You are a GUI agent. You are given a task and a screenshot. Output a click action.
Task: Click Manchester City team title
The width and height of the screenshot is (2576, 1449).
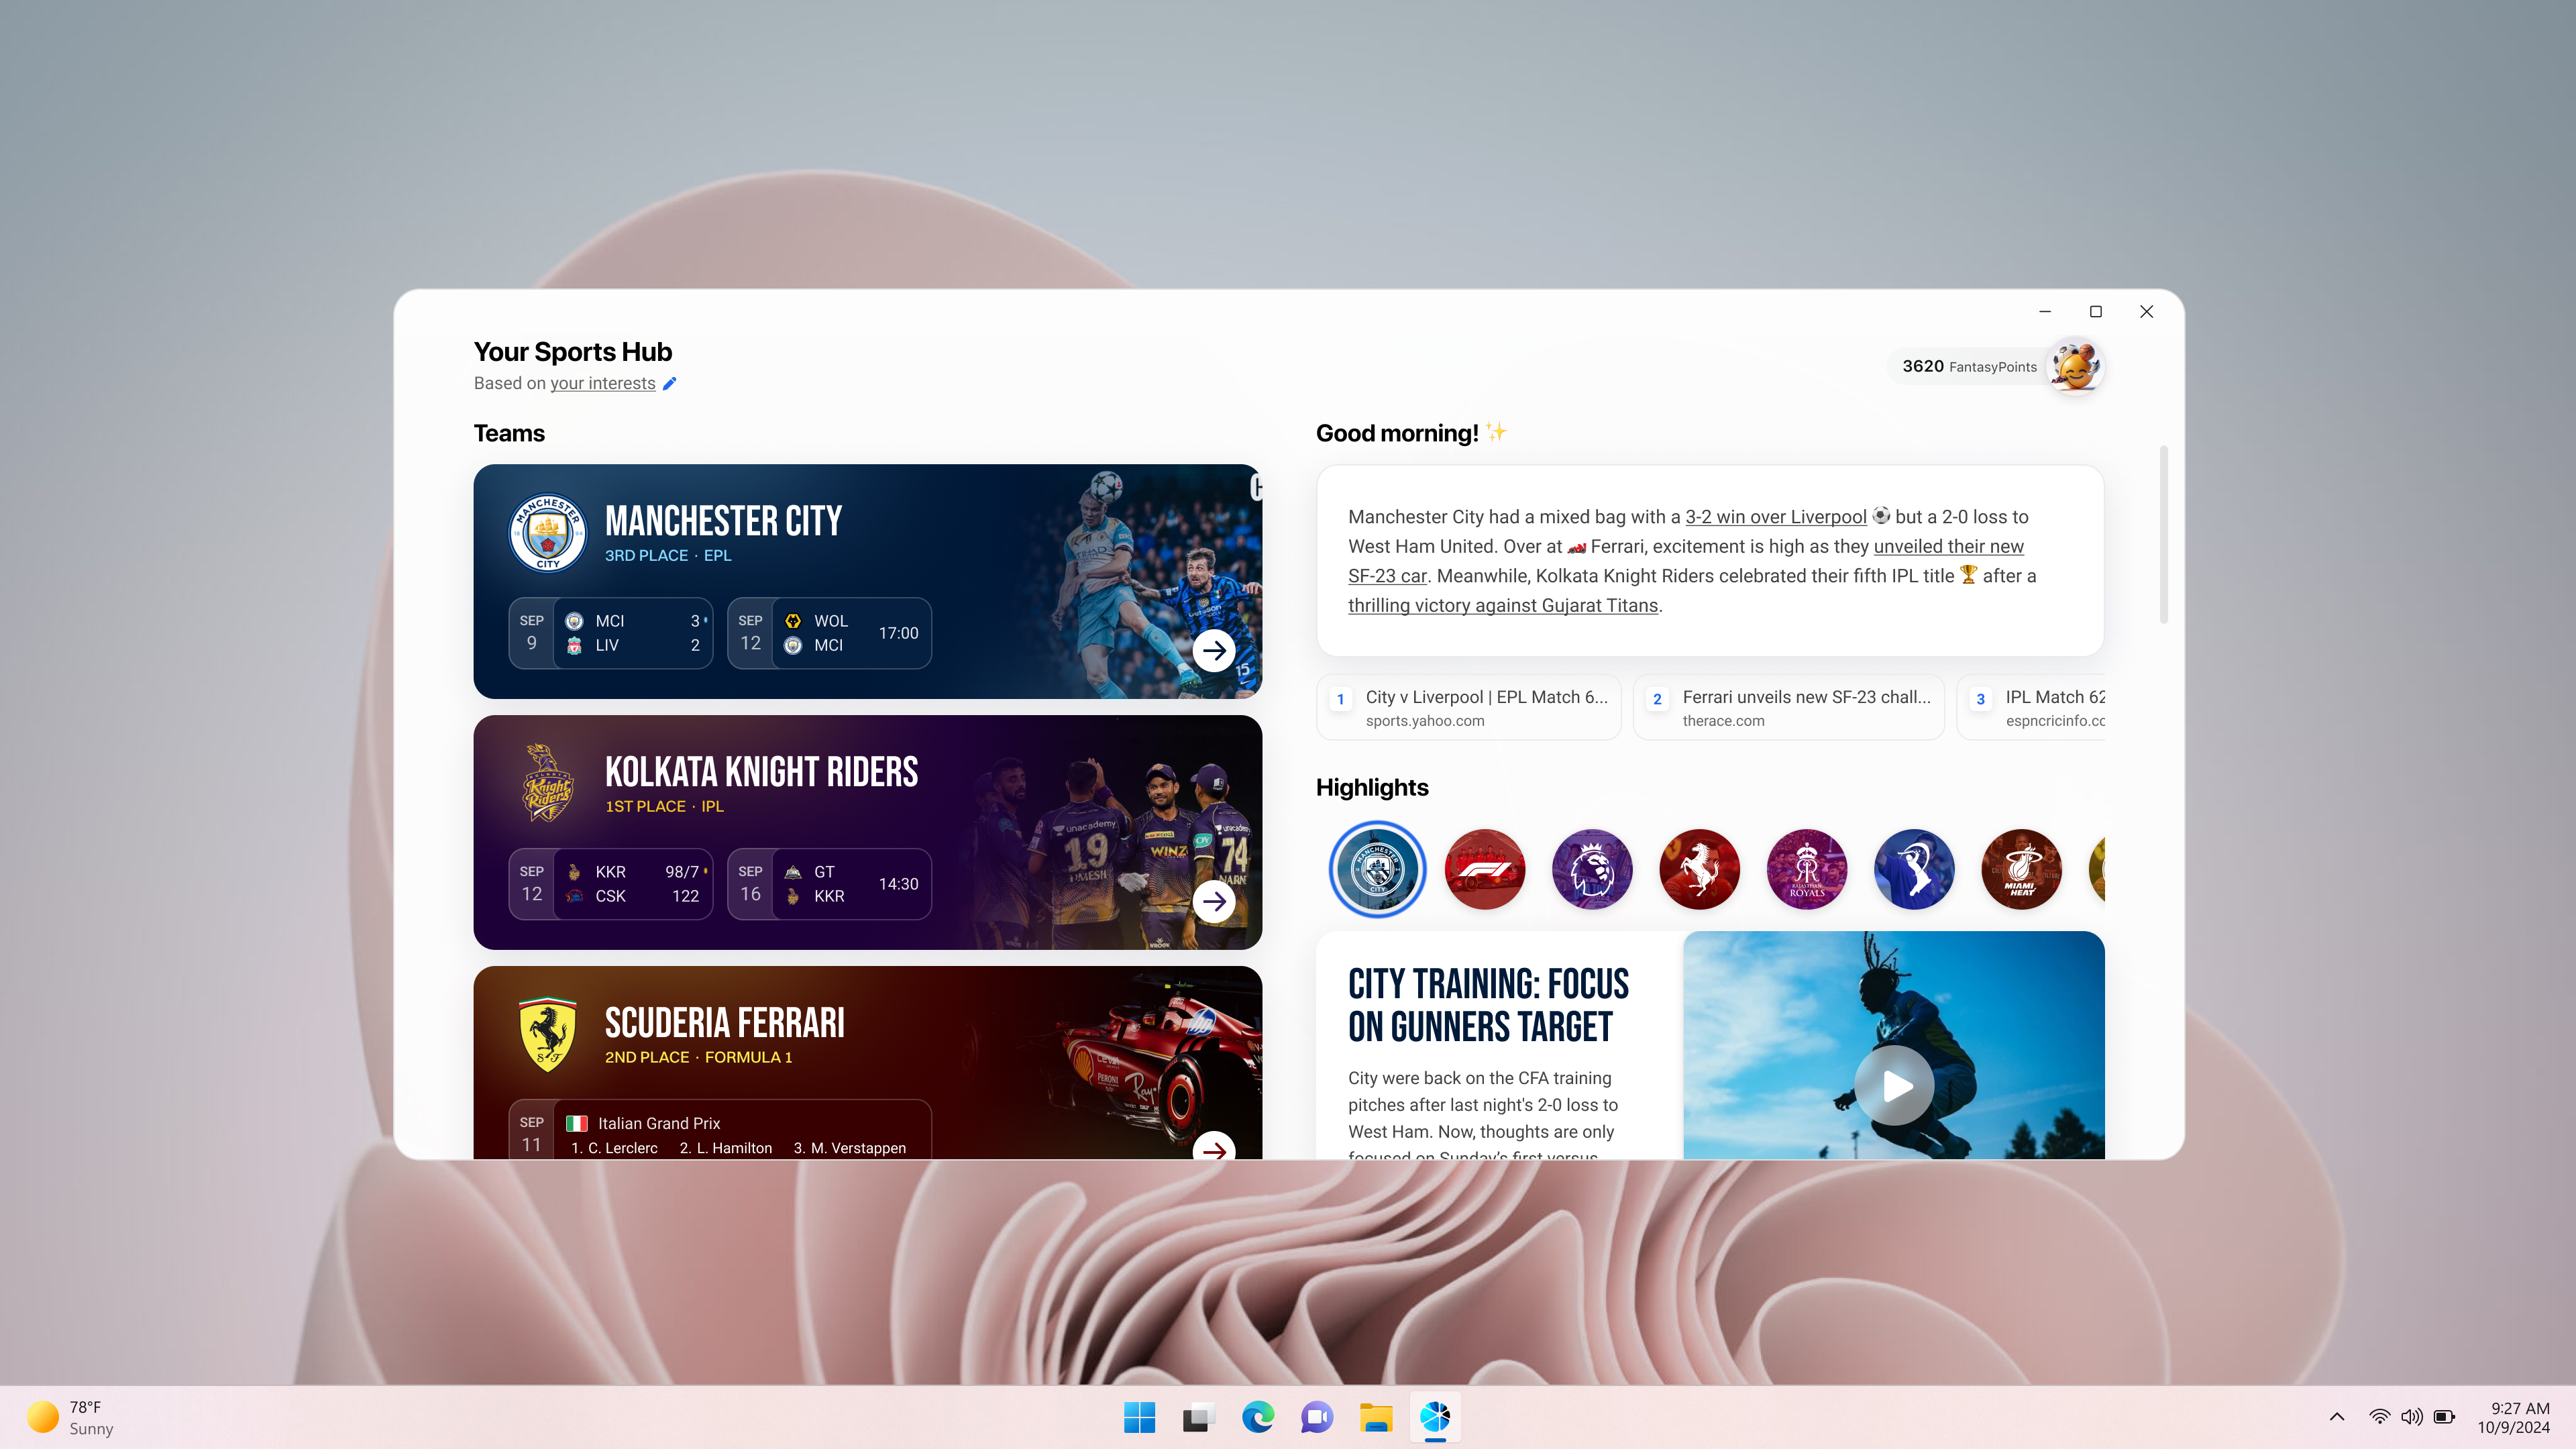(x=723, y=521)
